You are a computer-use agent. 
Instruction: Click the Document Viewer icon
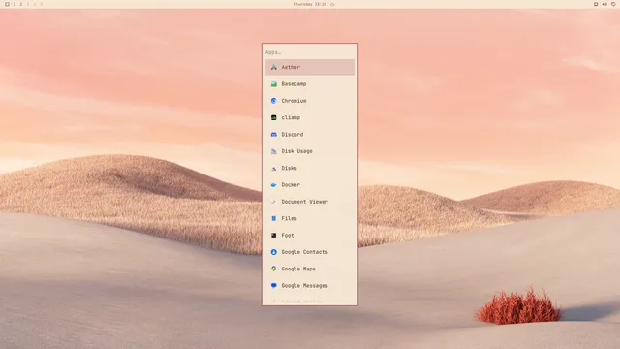(x=273, y=202)
